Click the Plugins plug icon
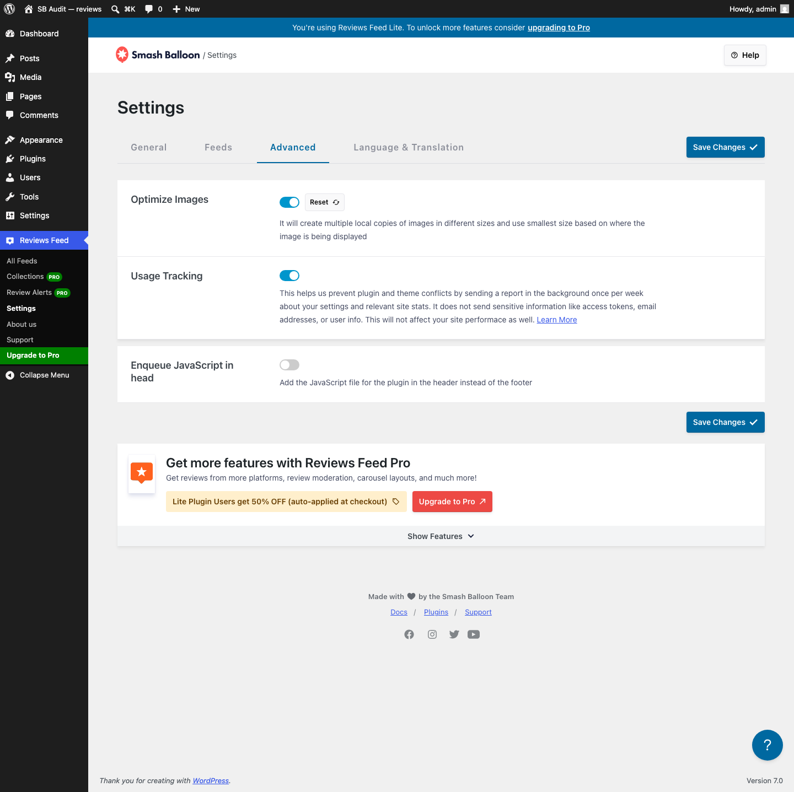Viewport: 794px width, 792px height. click(x=10, y=159)
